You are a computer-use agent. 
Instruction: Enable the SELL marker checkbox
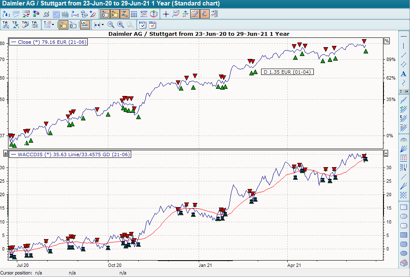(x=152, y=24)
